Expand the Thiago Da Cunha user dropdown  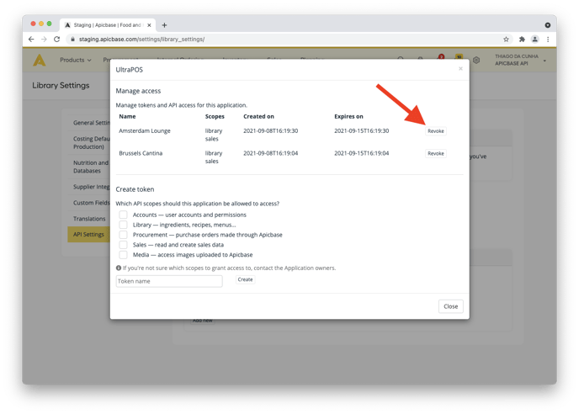pos(520,60)
